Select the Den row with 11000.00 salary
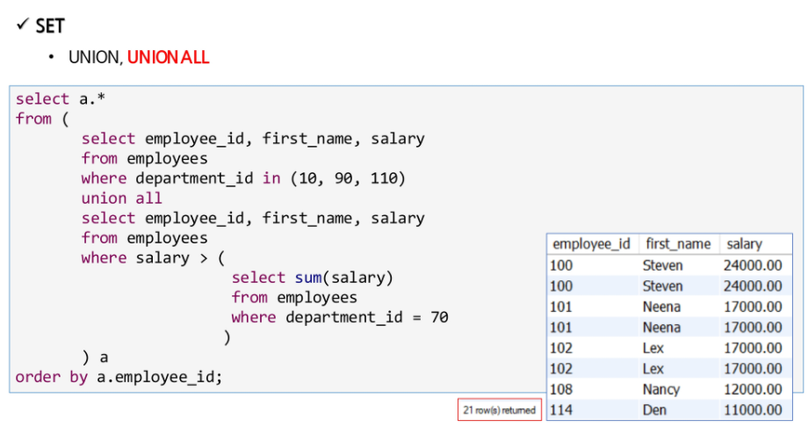The height and width of the screenshot is (427, 808). [x=669, y=410]
